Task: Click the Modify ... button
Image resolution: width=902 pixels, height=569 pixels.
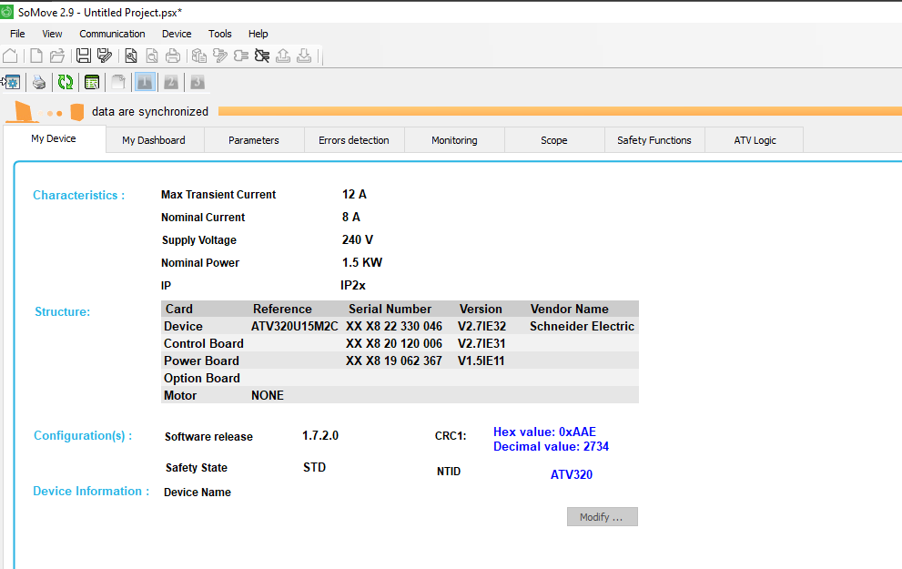Action: click(602, 516)
